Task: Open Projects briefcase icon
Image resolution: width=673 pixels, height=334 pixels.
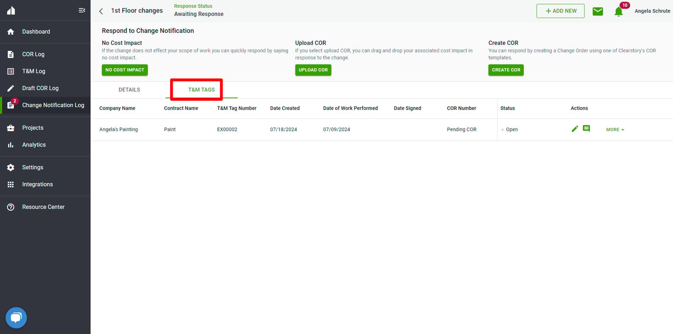Action: (x=11, y=128)
